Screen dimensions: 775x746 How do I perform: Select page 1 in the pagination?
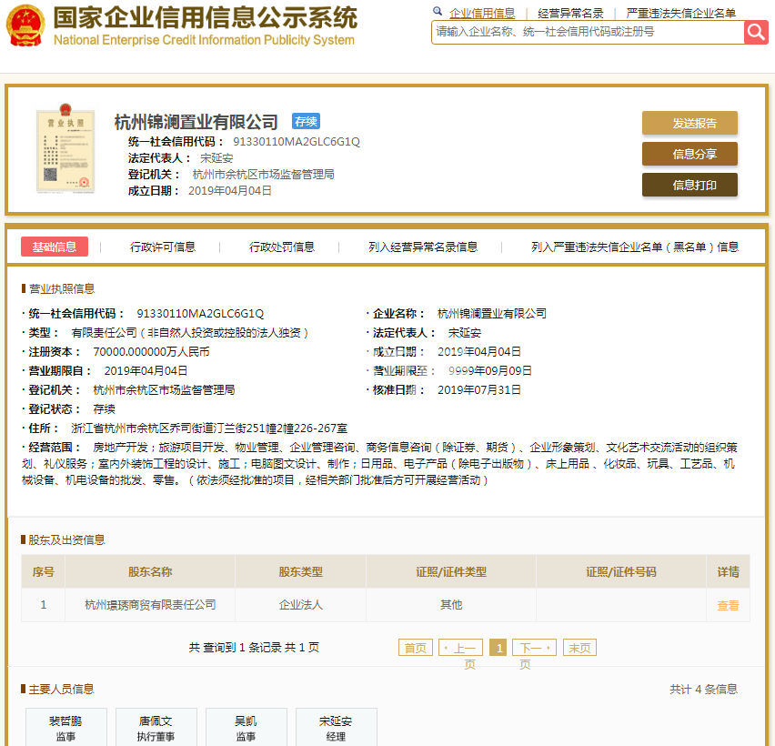coord(498,648)
